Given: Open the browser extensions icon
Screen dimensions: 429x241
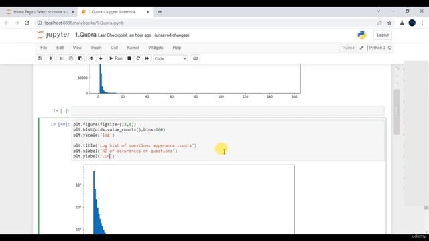Looking at the screenshot, I should [x=402, y=23].
